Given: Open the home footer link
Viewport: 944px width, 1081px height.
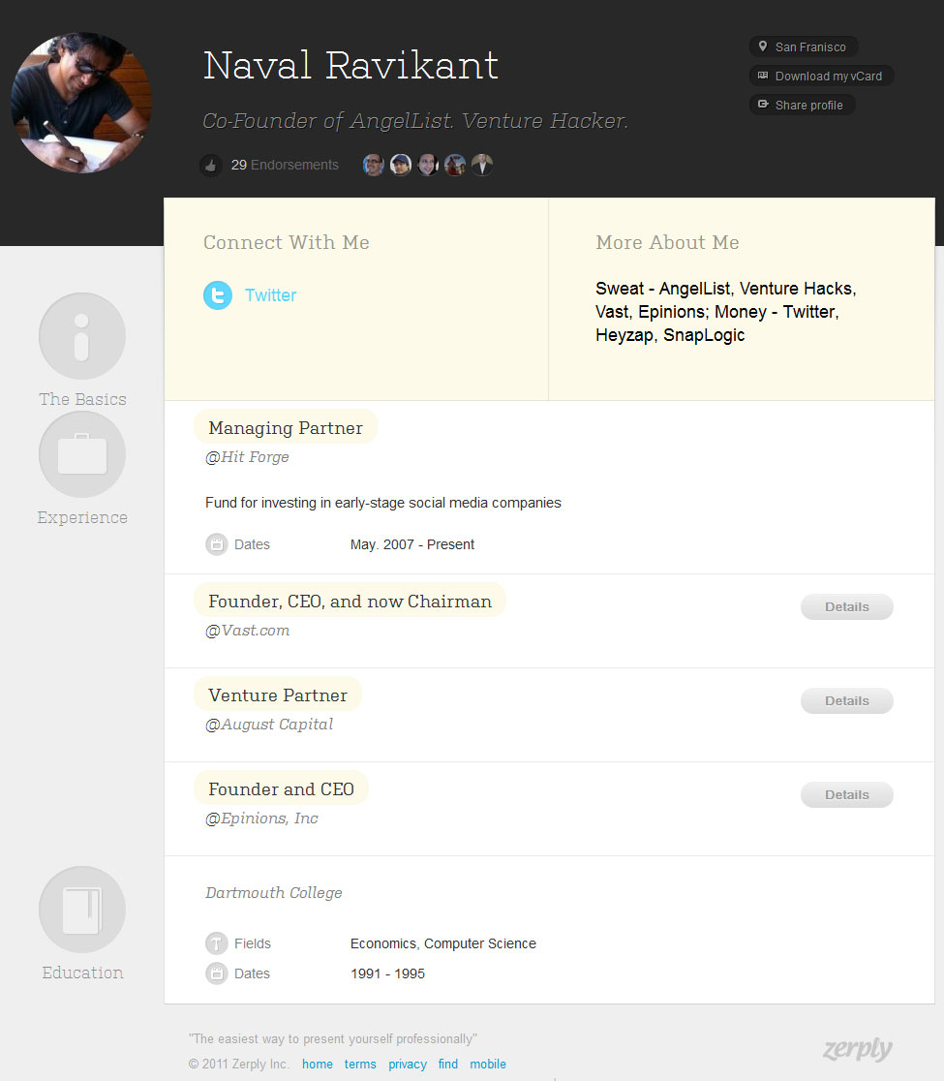Looking at the screenshot, I should [x=317, y=1064].
